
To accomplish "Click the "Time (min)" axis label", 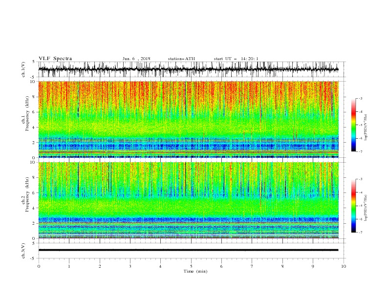I will point(195,271).
